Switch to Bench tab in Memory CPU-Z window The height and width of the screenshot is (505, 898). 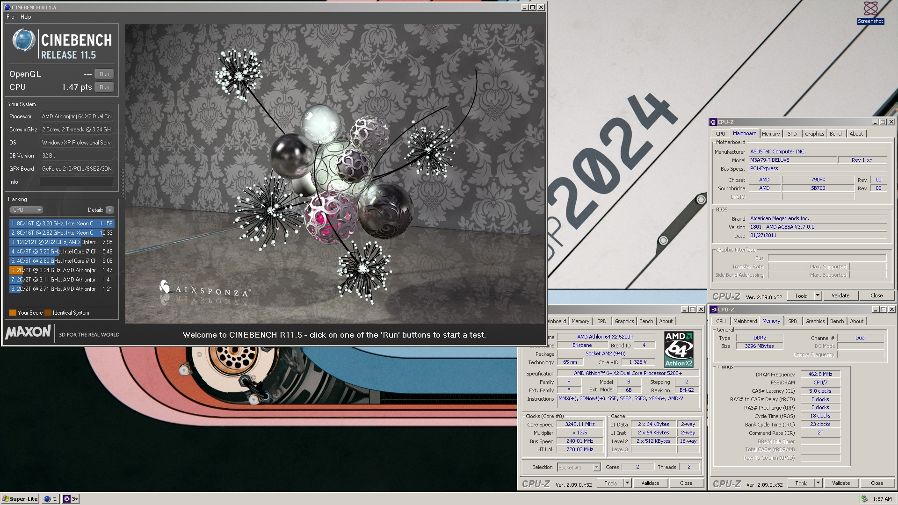(x=837, y=321)
